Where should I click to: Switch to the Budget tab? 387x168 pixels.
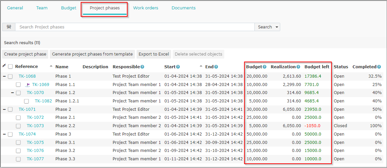(69, 8)
